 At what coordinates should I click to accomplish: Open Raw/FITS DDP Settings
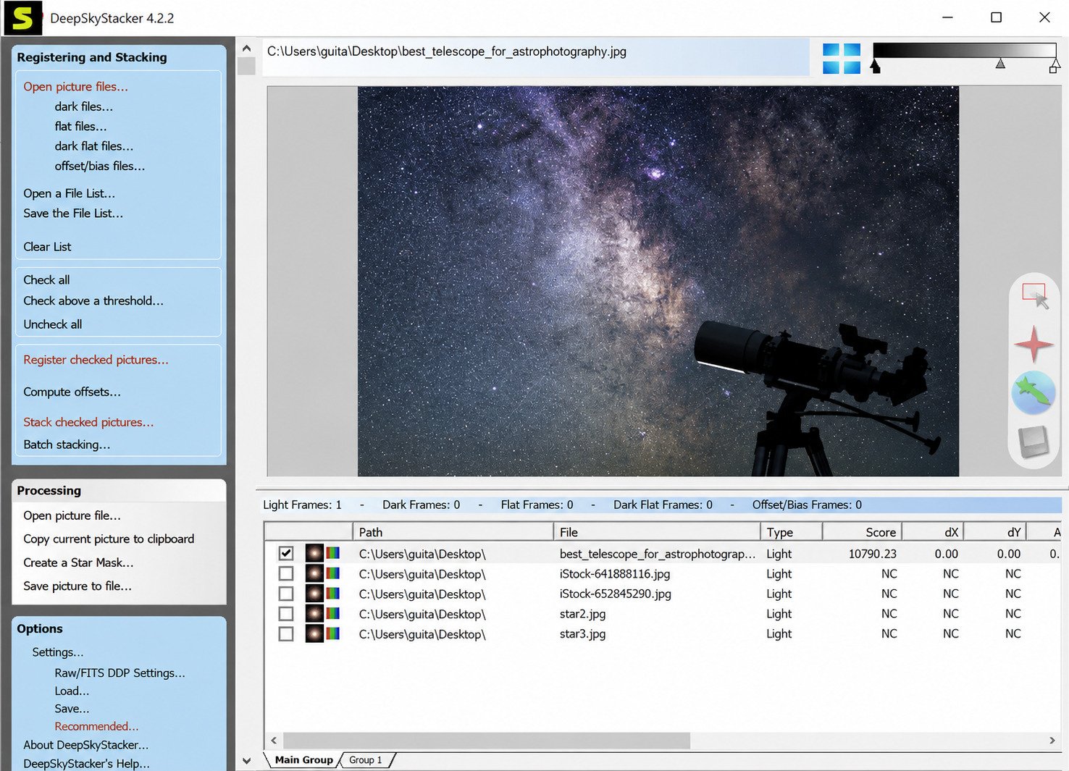(x=120, y=673)
